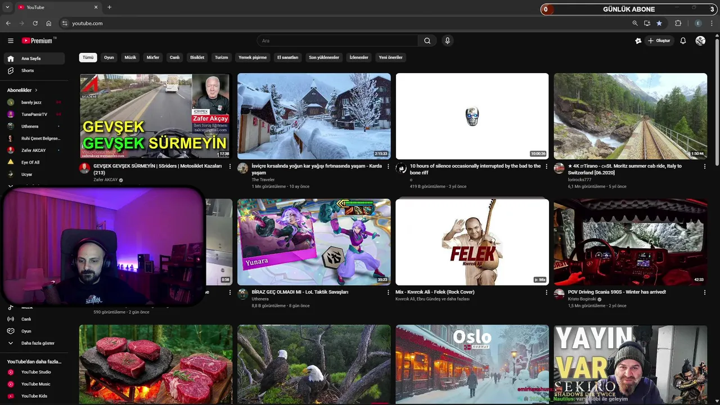Click Kristo Boginski channel name
The image size is (720, 405).
(582, 299)
